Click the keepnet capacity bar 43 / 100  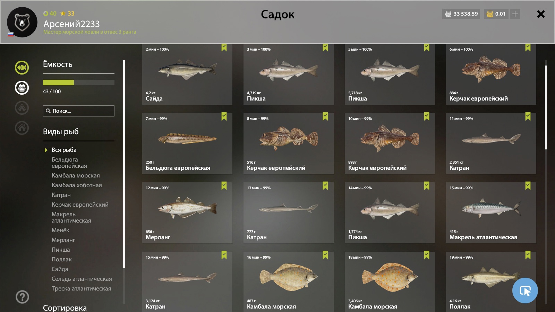[79, 83]
